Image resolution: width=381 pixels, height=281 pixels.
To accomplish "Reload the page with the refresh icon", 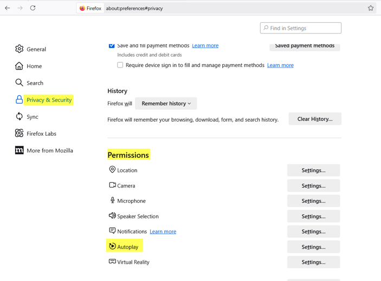I will point(33,8).
